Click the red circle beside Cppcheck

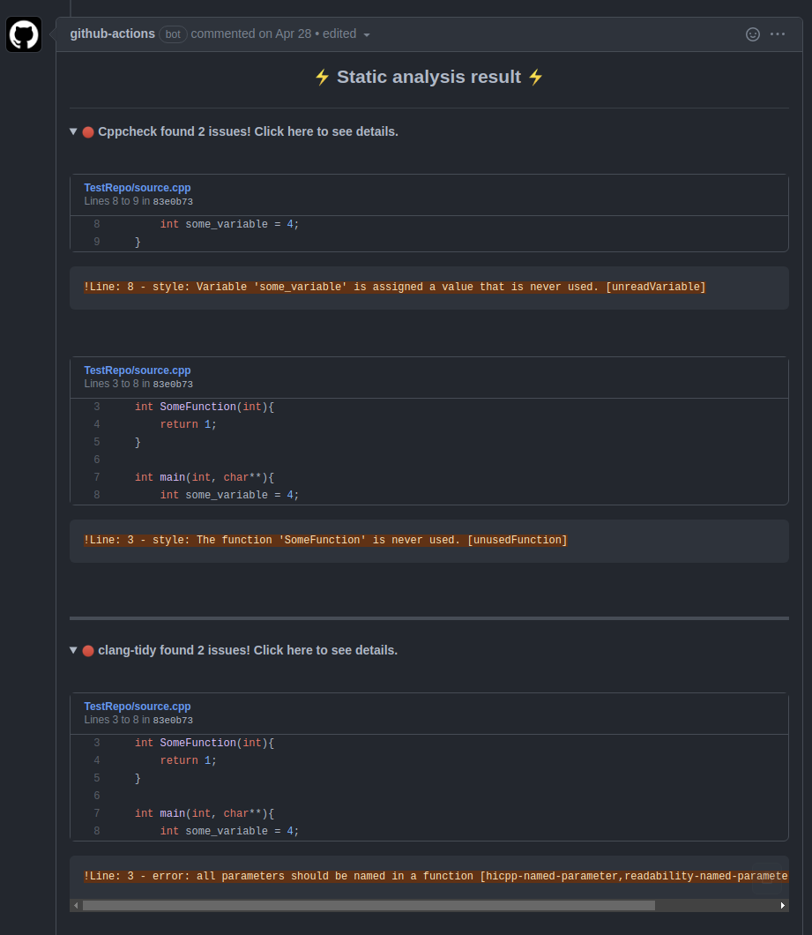[x=88, y=132]
